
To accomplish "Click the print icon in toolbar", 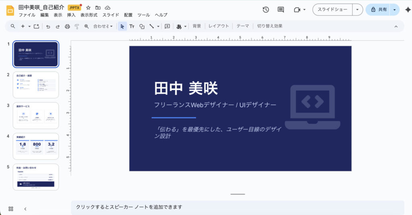I will (67, 26).
